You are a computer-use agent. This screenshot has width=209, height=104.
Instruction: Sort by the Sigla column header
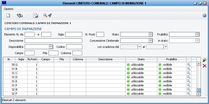[21, 60]
